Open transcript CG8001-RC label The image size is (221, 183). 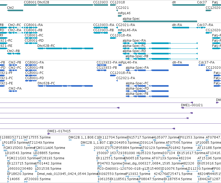34,35
